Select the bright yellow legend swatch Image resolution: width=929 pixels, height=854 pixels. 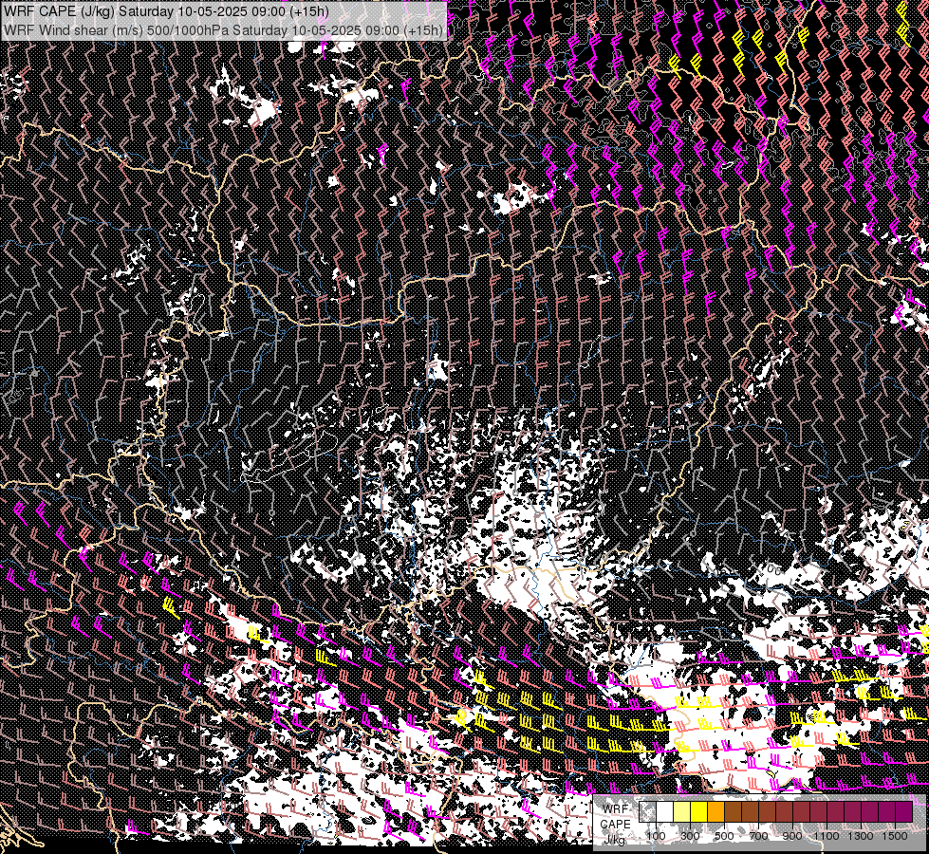point(699,812)
